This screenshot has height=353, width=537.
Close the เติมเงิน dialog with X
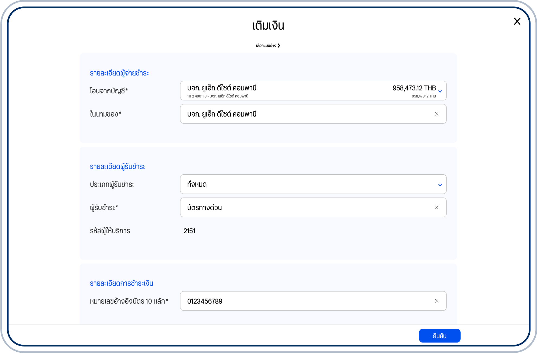pos(517,21)
